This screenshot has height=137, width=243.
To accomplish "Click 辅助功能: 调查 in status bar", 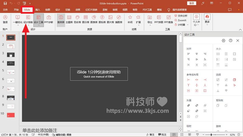I will (x=62, y=135).
